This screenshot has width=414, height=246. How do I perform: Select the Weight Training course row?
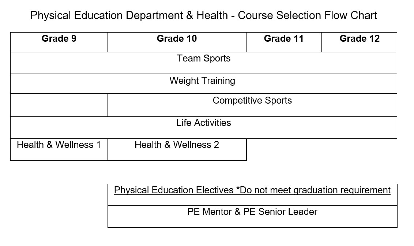pos(202,81)
